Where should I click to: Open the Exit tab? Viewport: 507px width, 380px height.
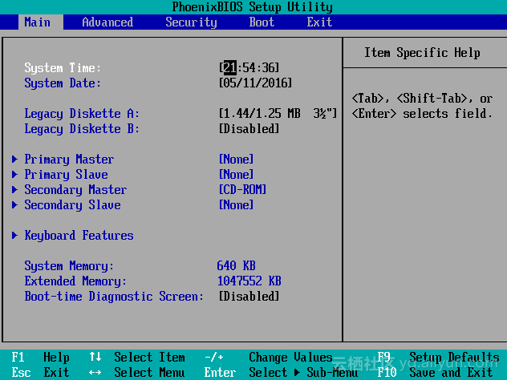(319, 22)
